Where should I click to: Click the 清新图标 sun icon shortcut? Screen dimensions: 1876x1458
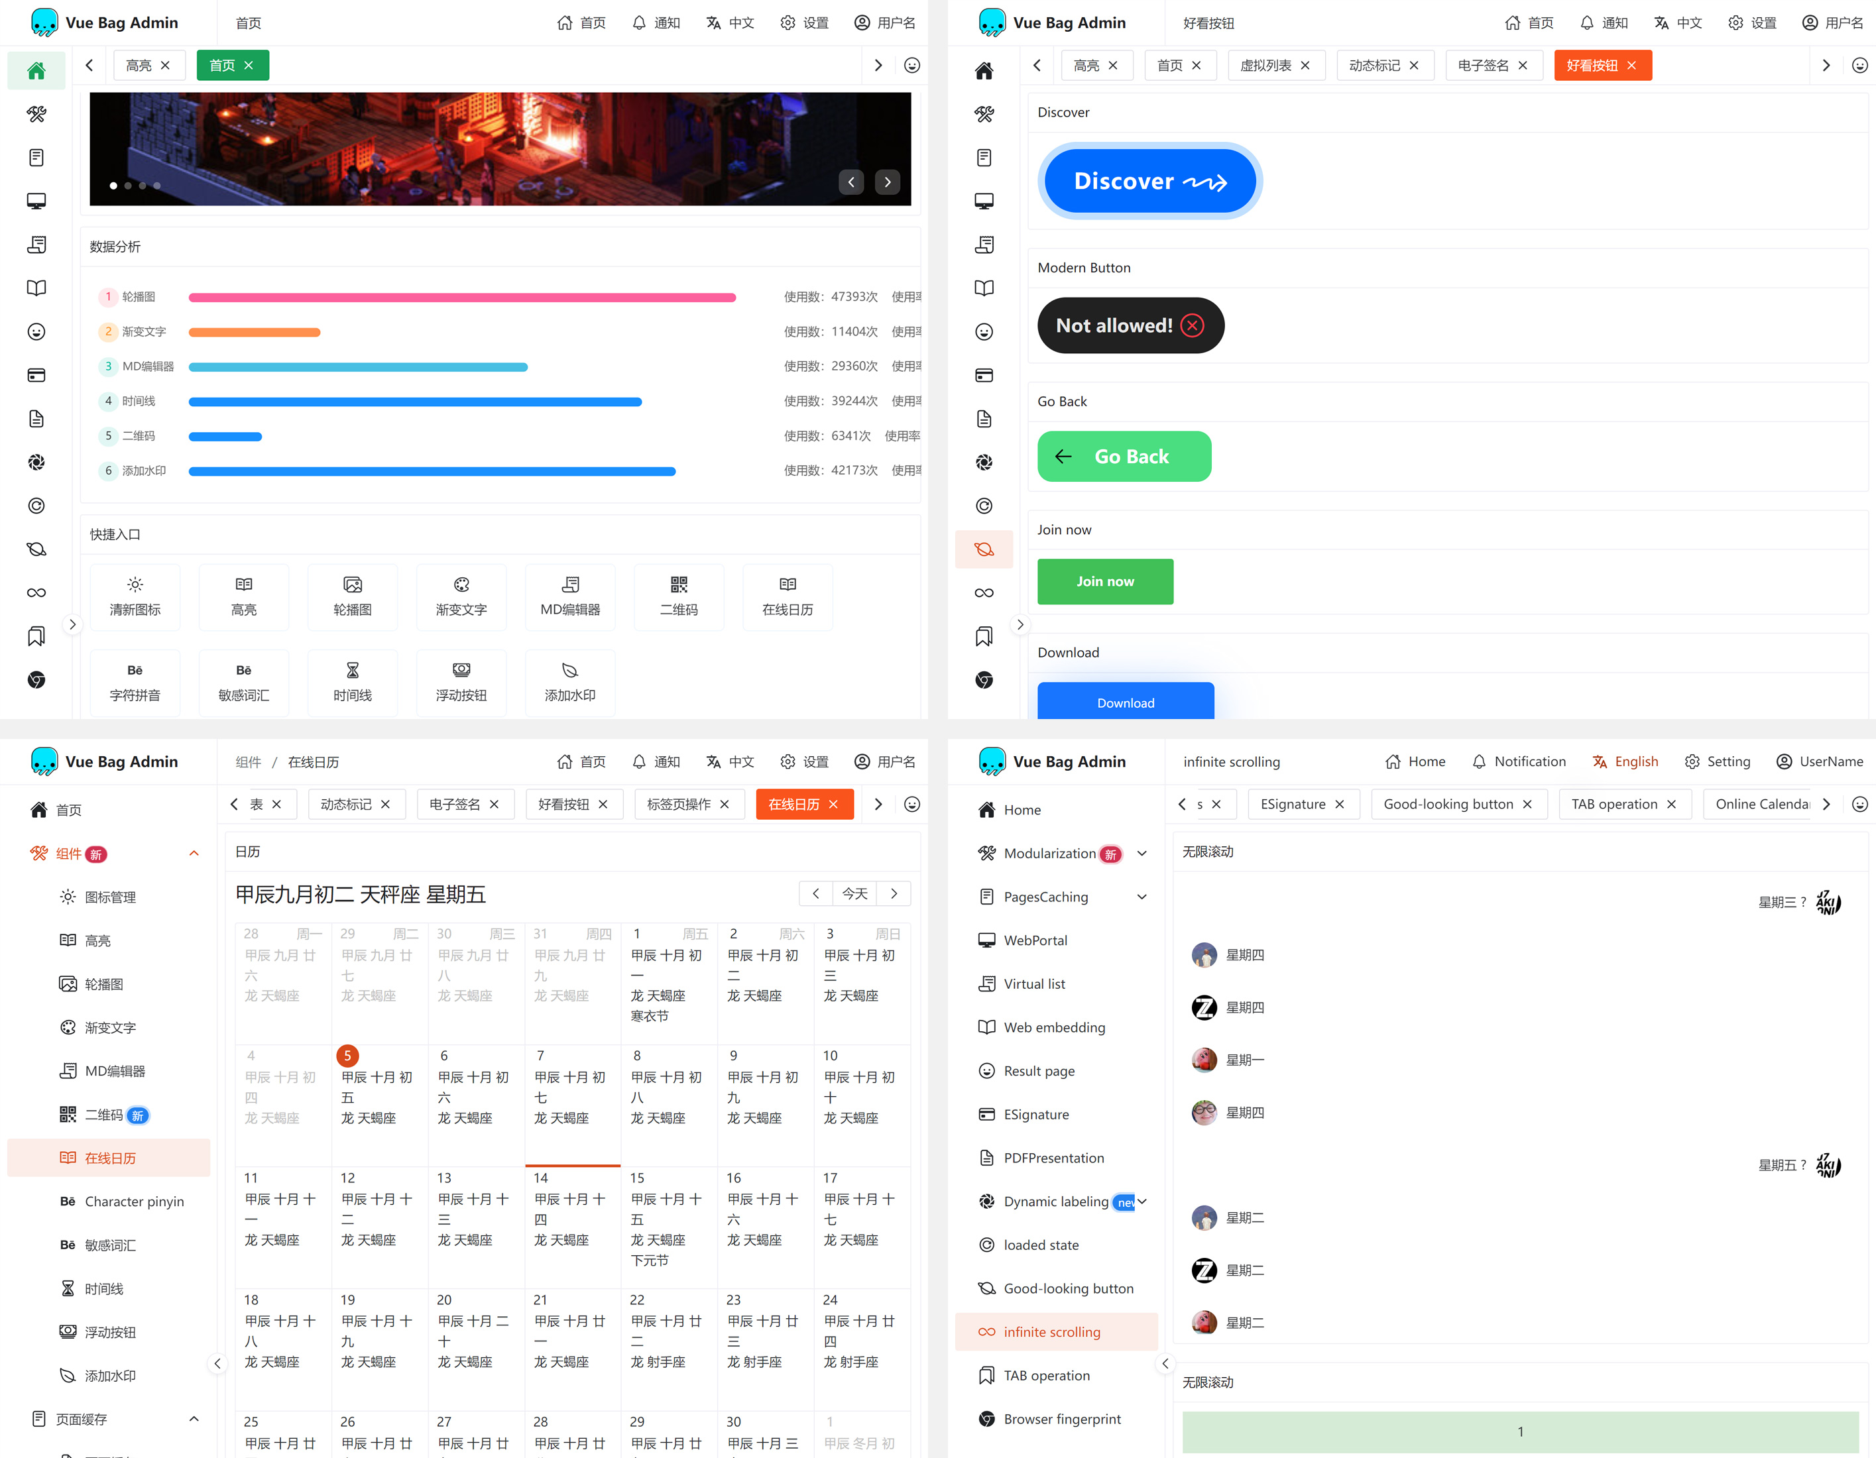click(135, 585)
